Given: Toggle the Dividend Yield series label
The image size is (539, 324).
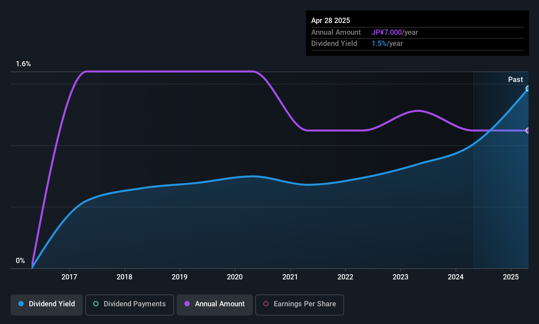Looking at the screenshot, I should pos(52,304).
